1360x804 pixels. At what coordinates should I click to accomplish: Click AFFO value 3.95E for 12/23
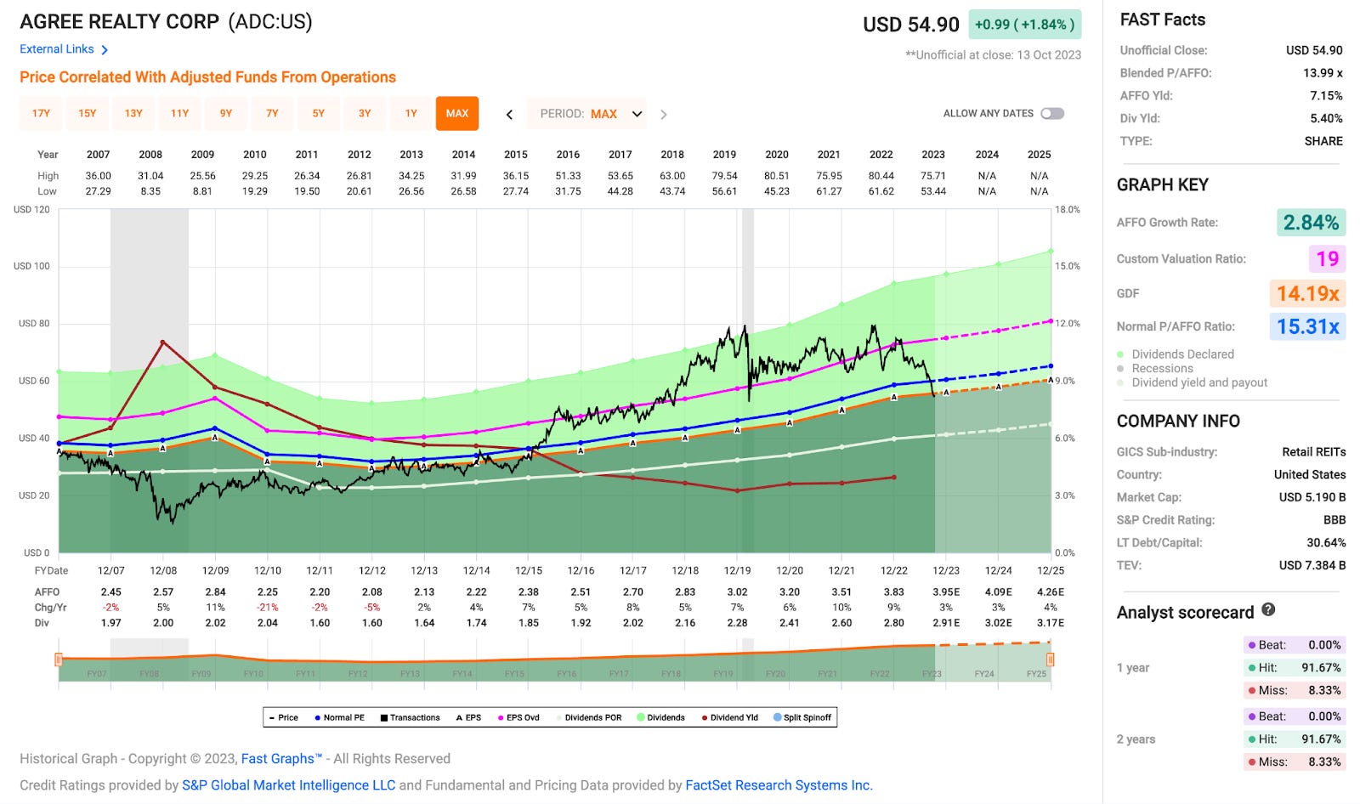pos(946,592)
